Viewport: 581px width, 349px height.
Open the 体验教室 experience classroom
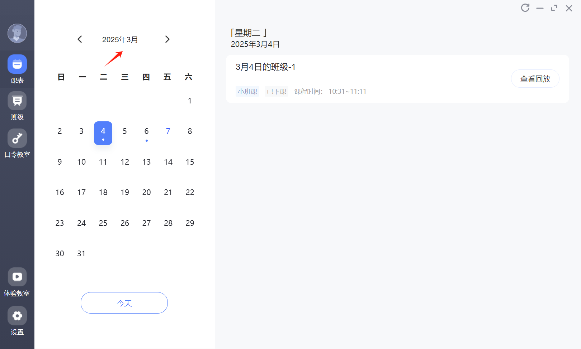(x=17, y=282)
